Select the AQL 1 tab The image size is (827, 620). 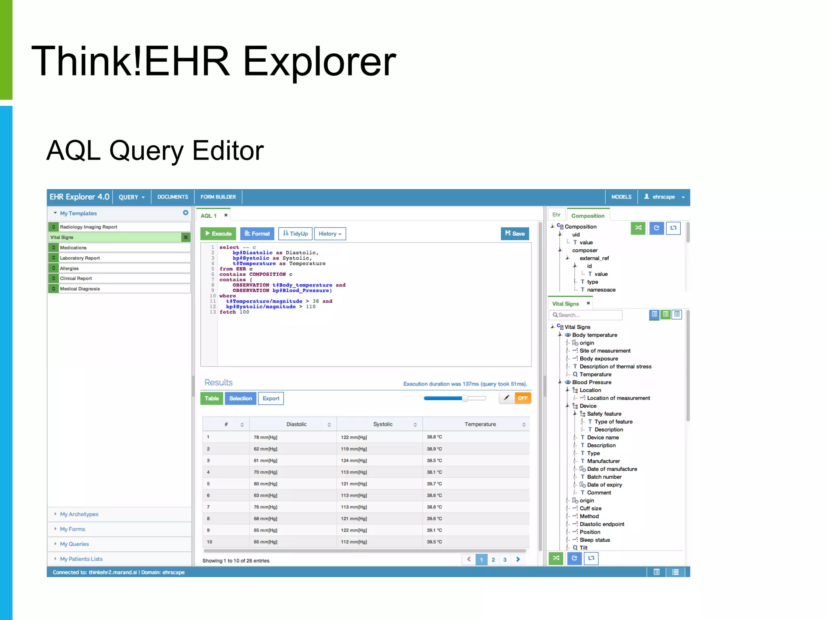pos(209,216)
